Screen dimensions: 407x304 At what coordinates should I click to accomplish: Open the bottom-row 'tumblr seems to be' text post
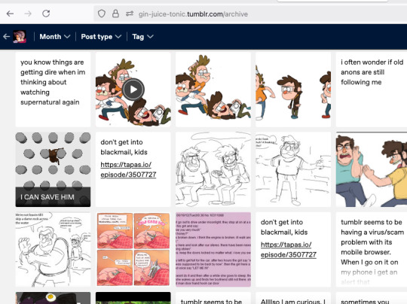(x=213, y=298)
